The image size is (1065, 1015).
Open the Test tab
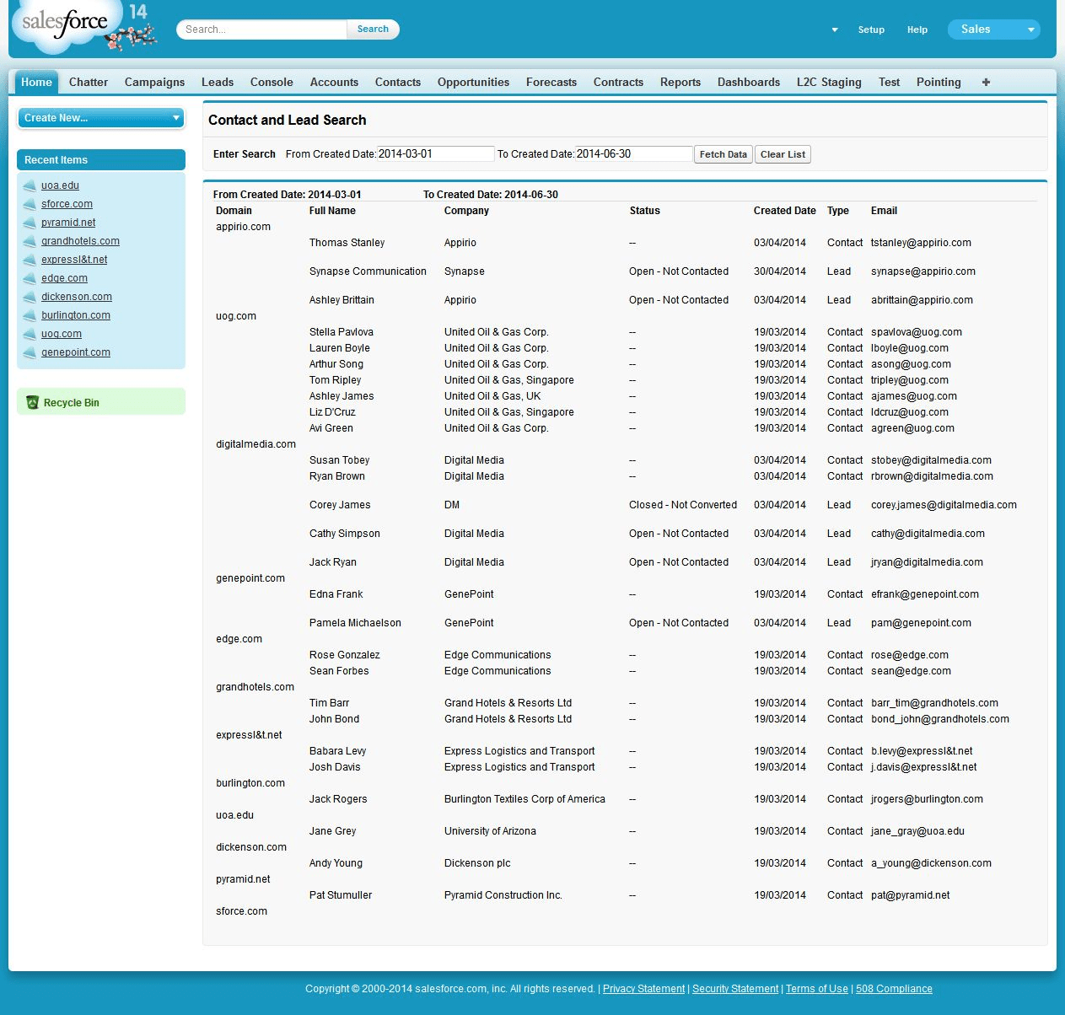tap(889, 82)
